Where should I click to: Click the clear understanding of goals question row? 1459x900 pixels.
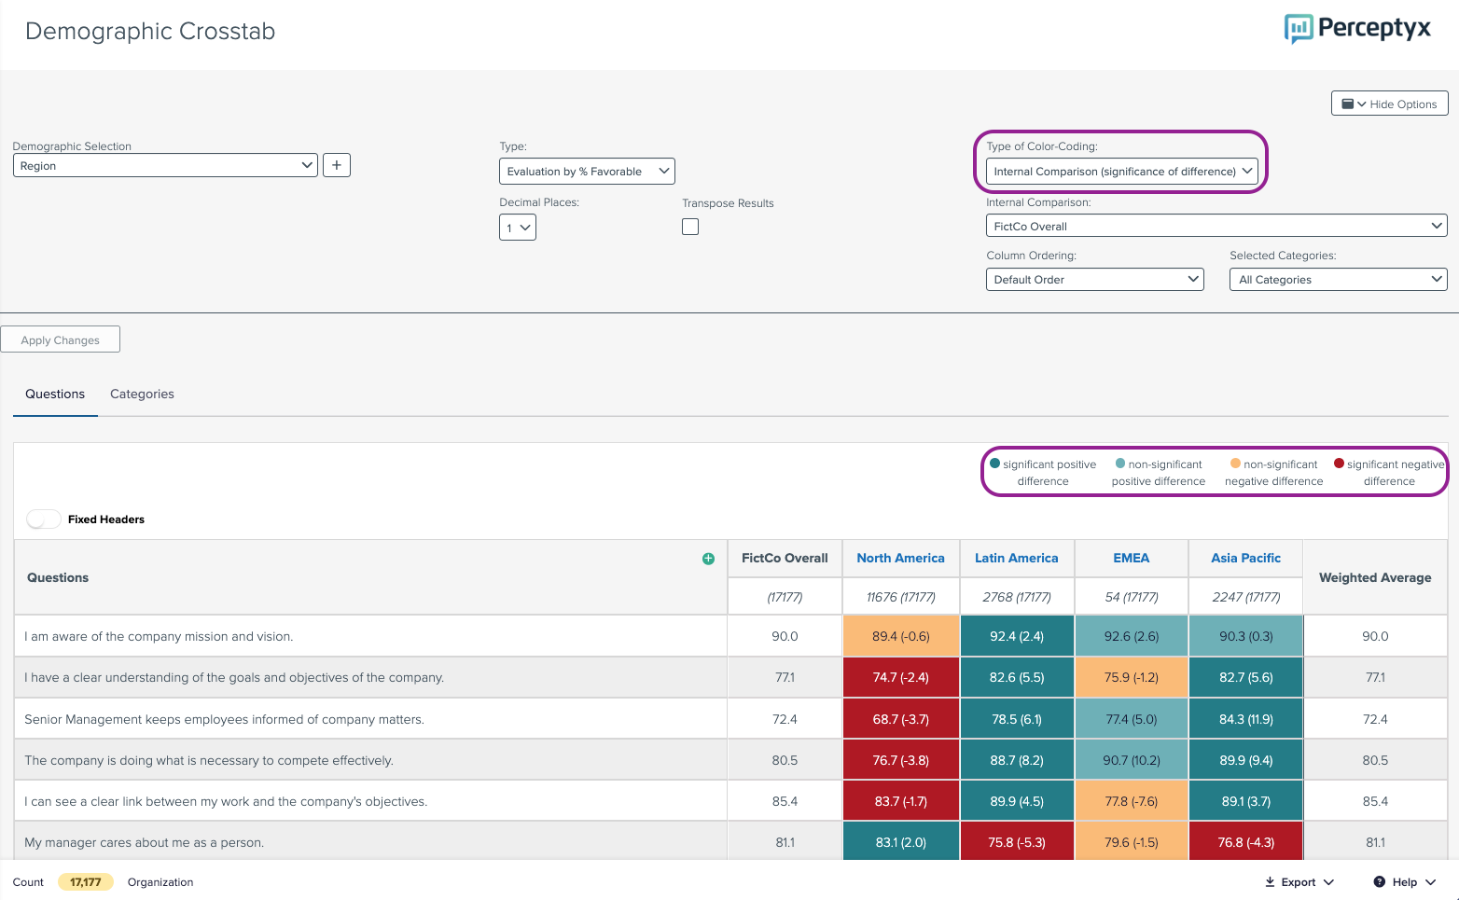[x=370, y=677]
